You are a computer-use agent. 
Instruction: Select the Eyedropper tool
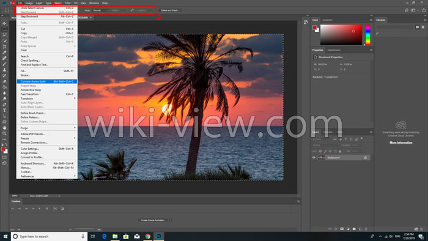coord(4,53)
